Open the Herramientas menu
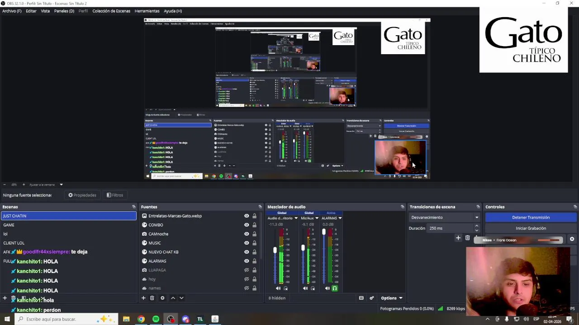 tap(147, 11)
